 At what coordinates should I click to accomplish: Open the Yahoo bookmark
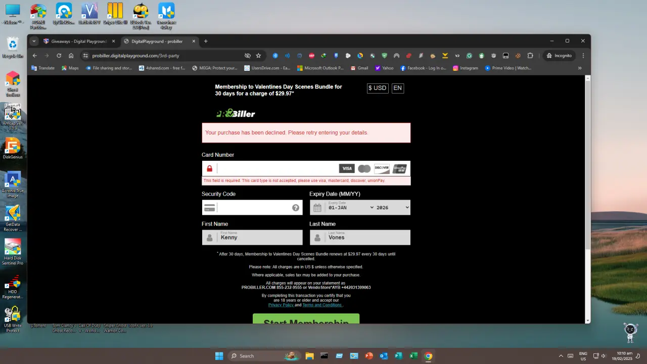click(384, 68)
